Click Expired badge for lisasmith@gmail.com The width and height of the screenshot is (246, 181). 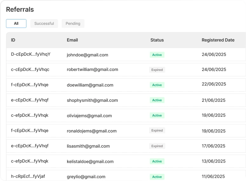pyautogui.click(x=157, y=146)
